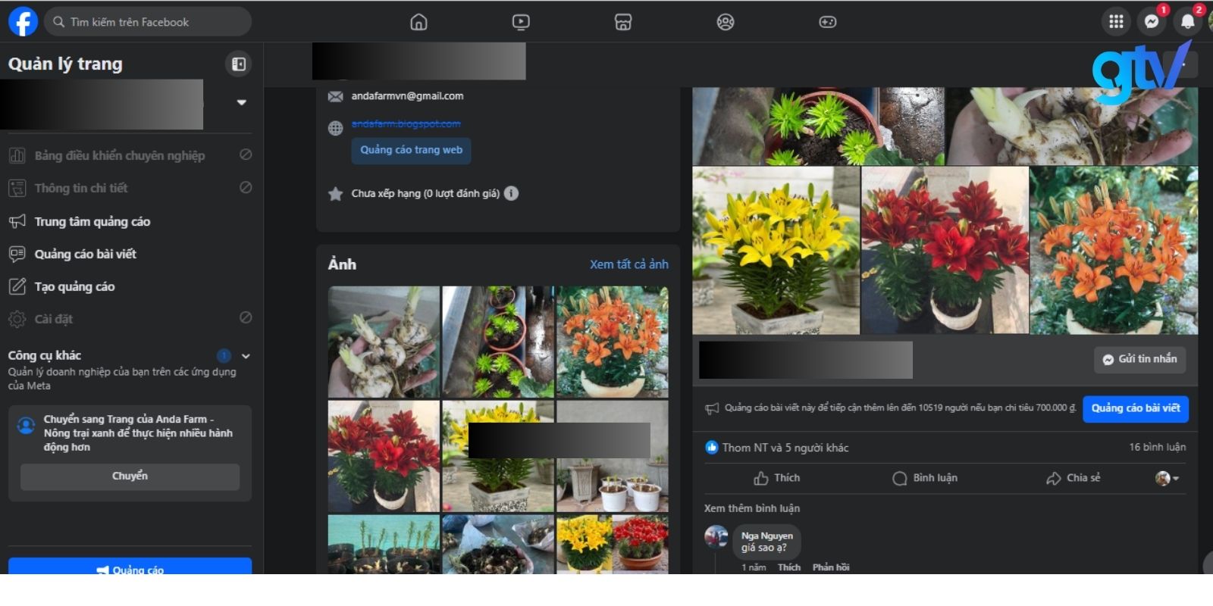Open the apps grid menu icon

tap(1116, 22)
